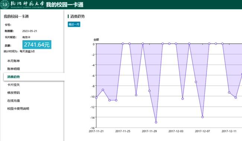Click the 消费趋势 section heading
Image resolution: width=242 pixels, height=141 pixels.
click(77, 16)
